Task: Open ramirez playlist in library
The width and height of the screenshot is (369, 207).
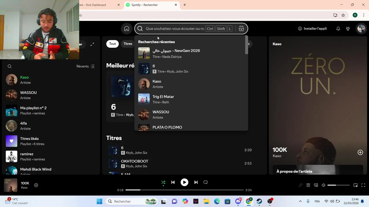Action: point(50,156)
